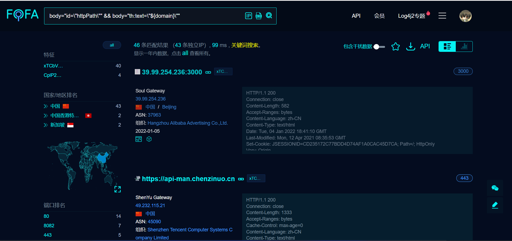The image size is (512, 241).
Task: Open the hamburger menu in the header
Action: (x=442, y=16)
